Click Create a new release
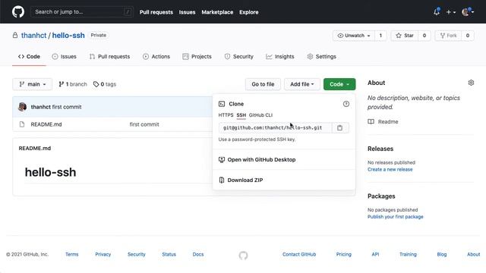 coord(390,169)
